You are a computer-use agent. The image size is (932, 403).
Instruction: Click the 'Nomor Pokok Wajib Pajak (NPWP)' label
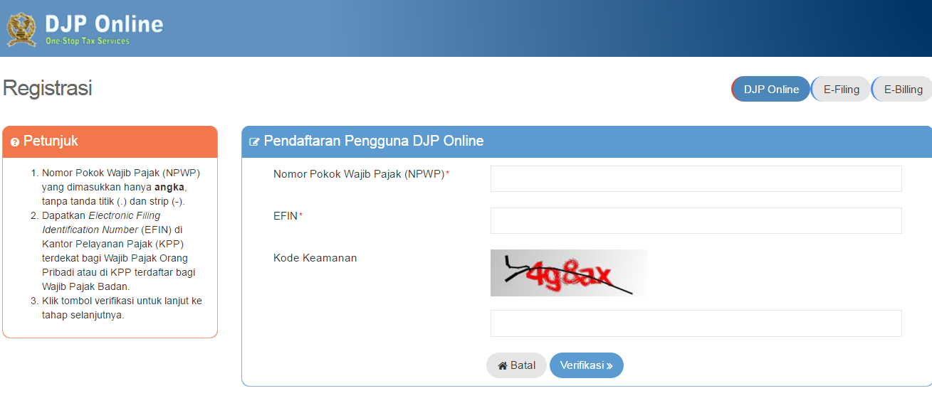[x=359, y=174]
